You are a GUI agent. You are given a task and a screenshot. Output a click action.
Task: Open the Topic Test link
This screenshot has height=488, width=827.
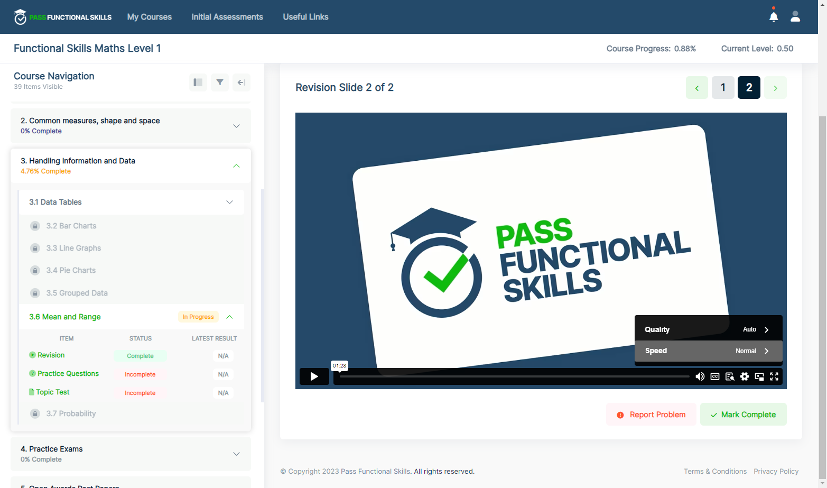click(53, 392)
